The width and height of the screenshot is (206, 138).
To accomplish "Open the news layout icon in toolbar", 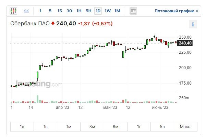I will 133,11.
